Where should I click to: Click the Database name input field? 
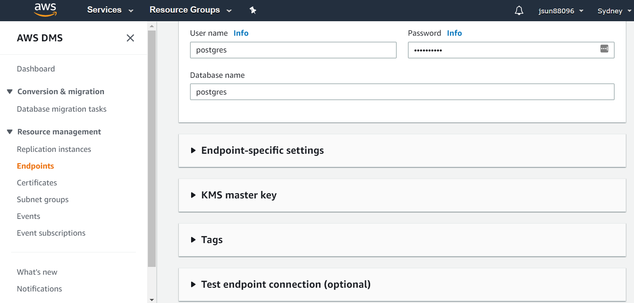(402, 92)
